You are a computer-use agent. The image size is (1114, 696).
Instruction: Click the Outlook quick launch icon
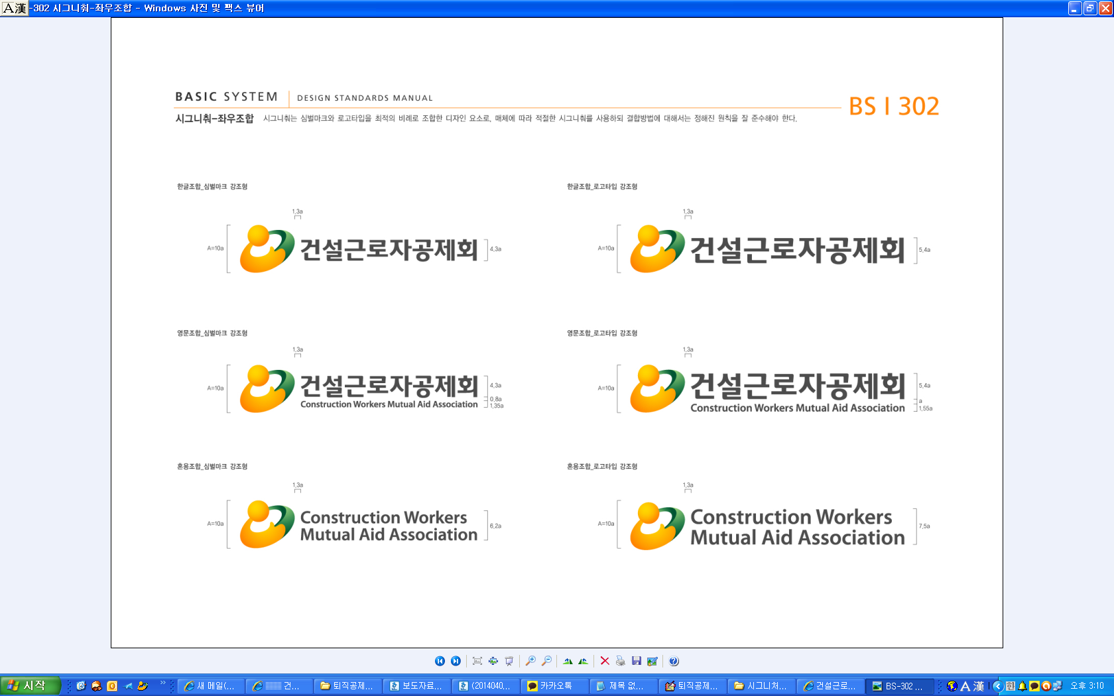pyautogui.click(x=112, y=686)
